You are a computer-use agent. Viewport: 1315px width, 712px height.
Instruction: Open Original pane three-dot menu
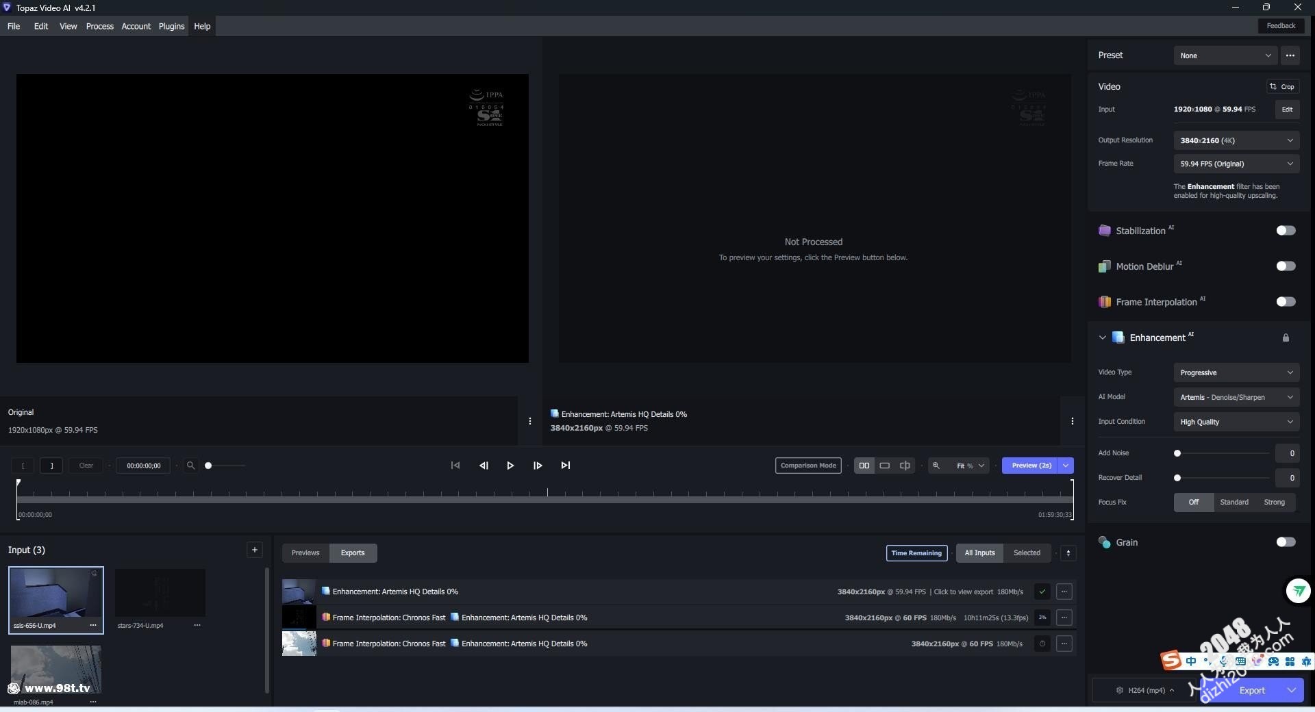click(530, 421)
